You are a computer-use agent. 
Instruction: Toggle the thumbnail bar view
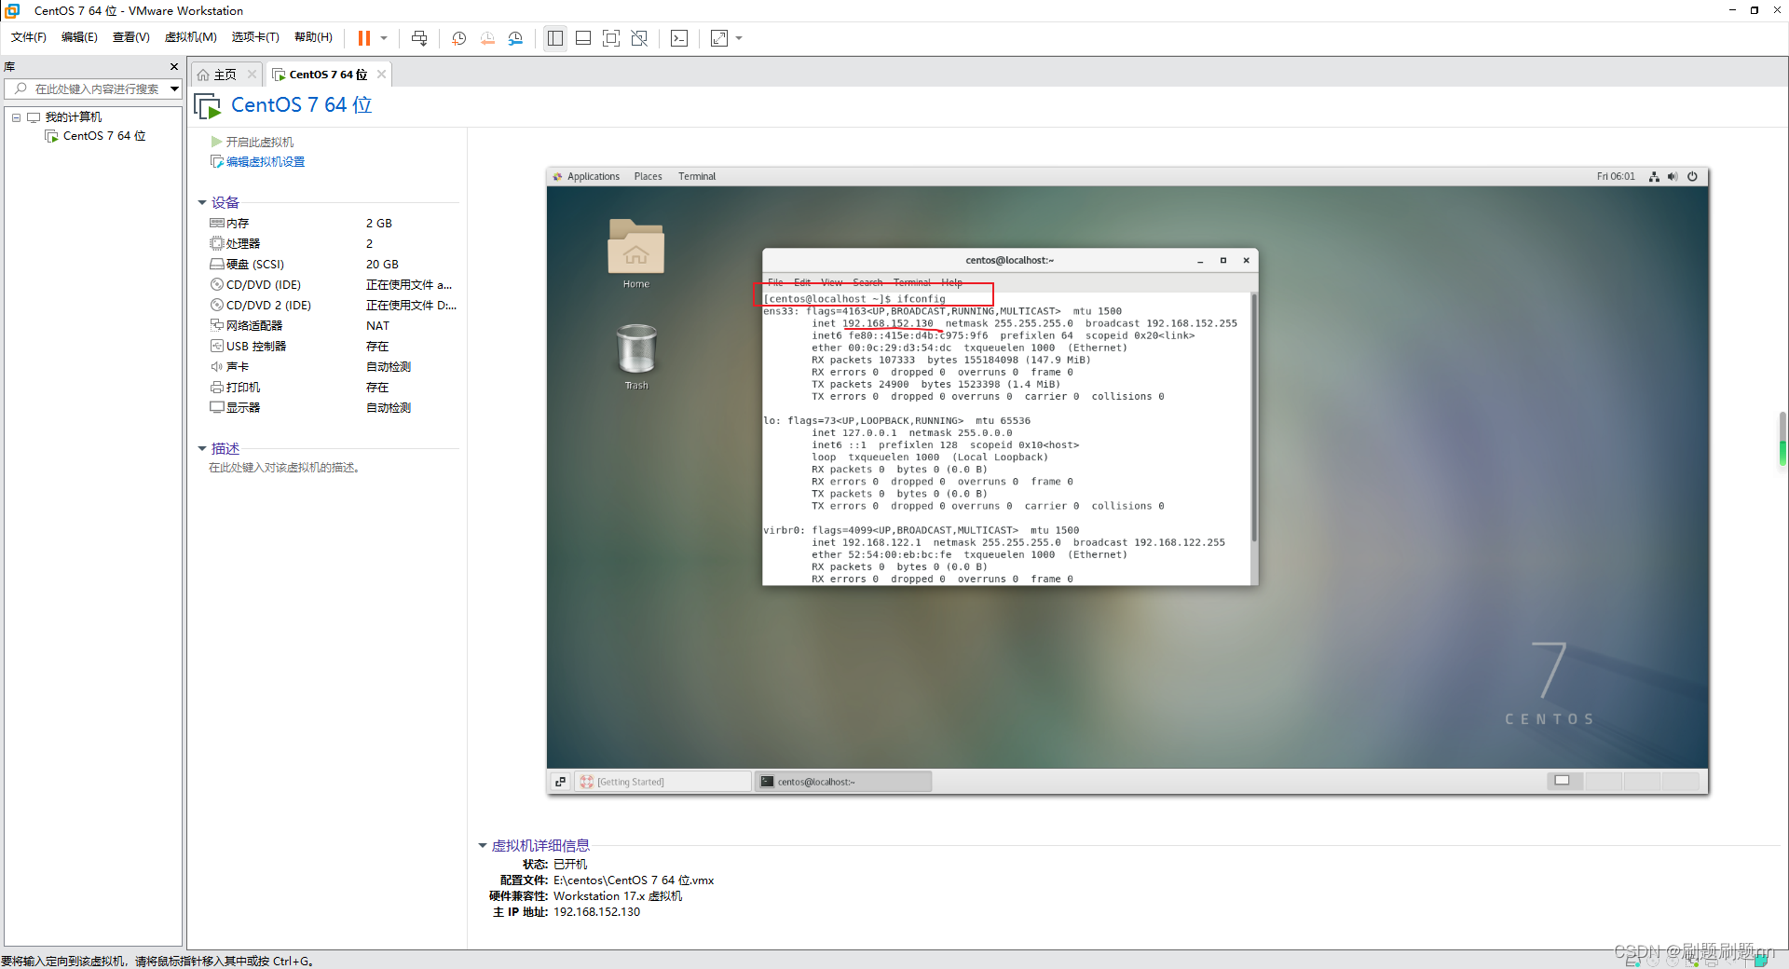[x=583, y=38]
